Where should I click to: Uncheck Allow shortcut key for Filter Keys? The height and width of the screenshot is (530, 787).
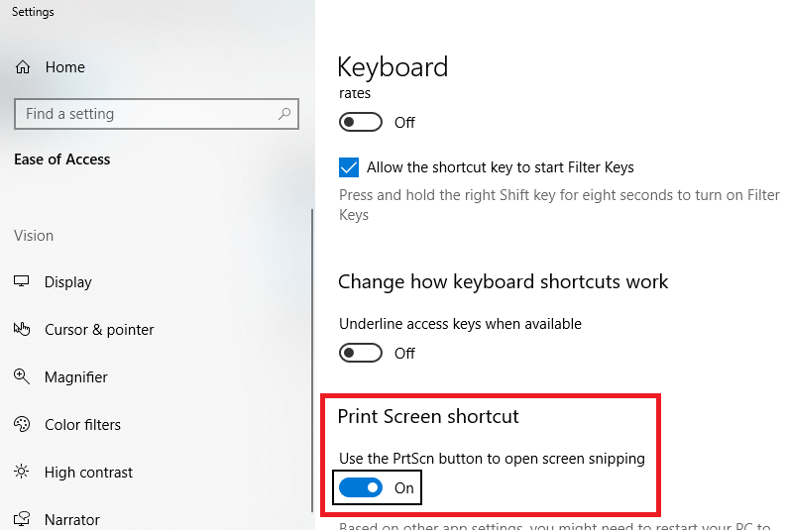tap(349, 167)
